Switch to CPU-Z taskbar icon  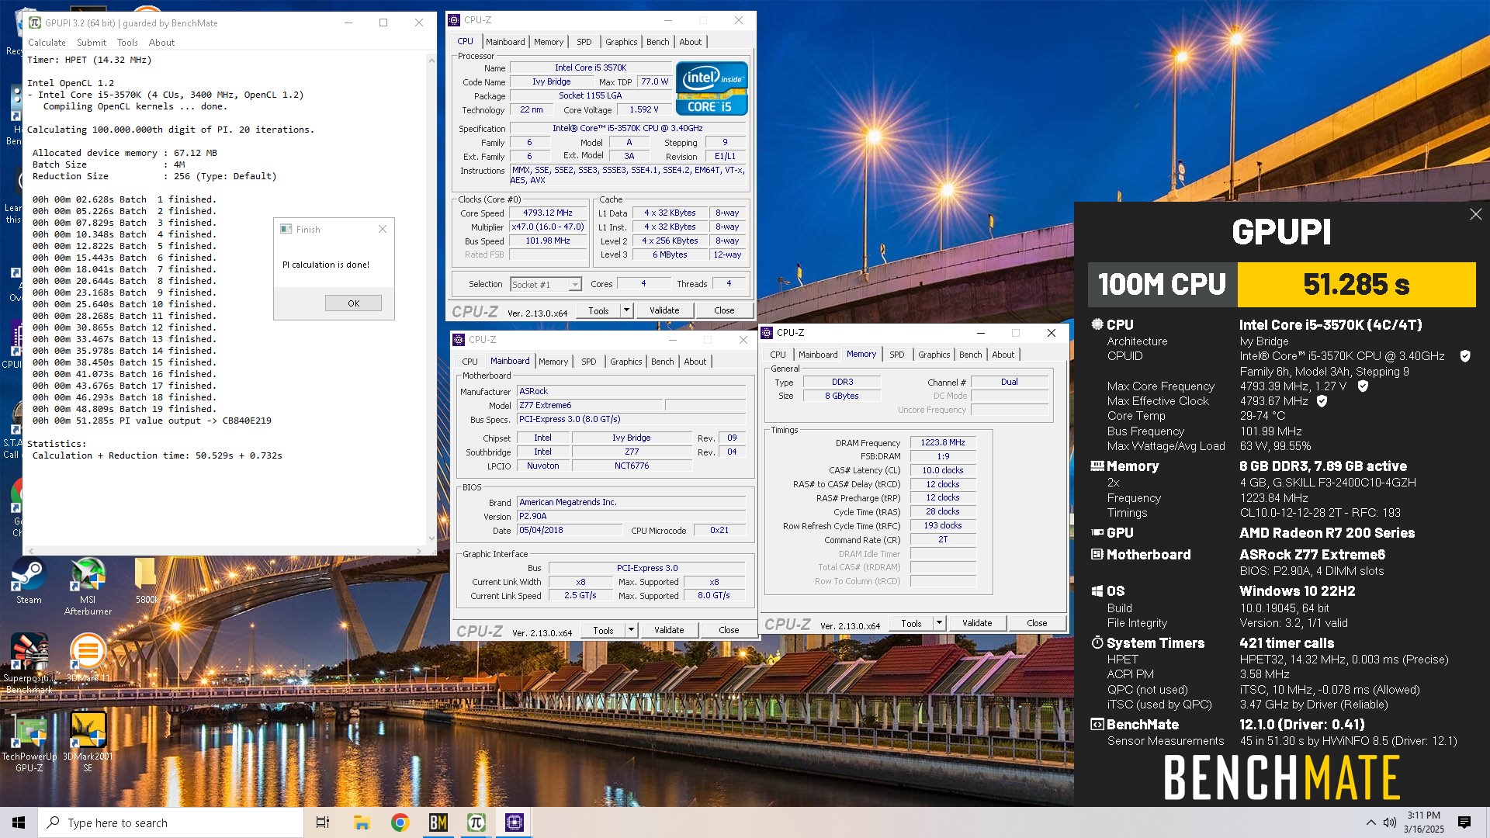pyautogui.click(x=514, y=822)
